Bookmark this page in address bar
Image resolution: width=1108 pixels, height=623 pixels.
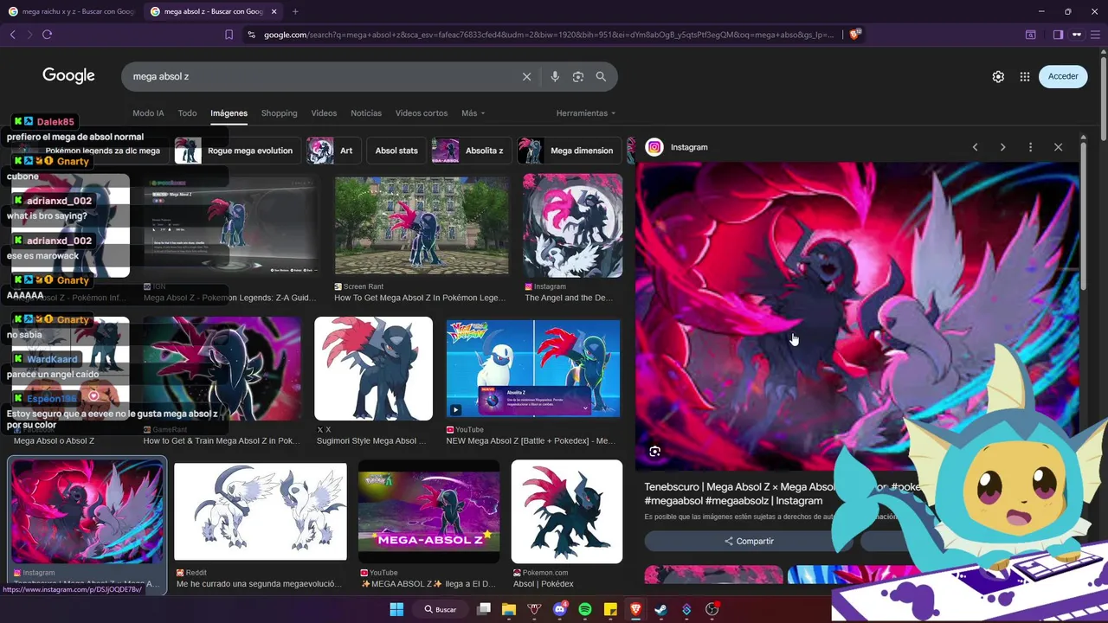pos(229,35)
